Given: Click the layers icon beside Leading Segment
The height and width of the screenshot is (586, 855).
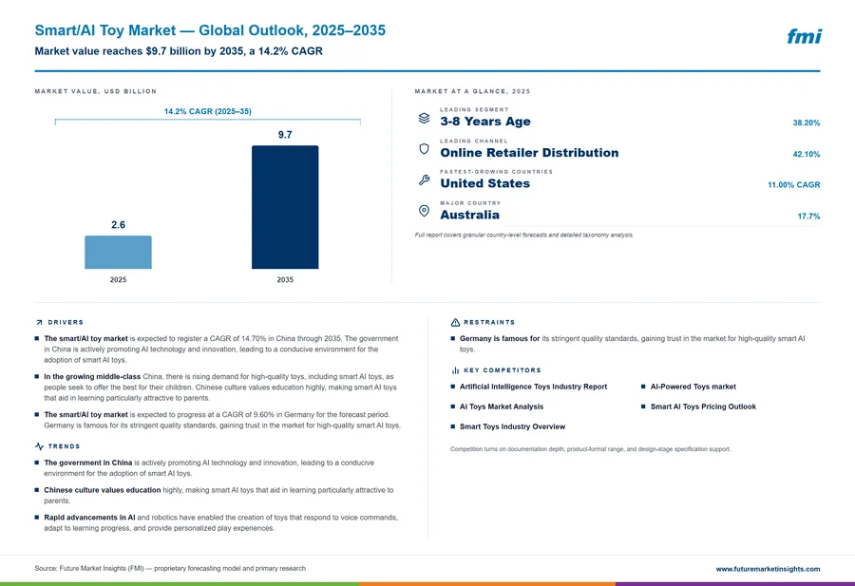Looking at the screenshot, I should pyautogui.click(x=424, y=119).
